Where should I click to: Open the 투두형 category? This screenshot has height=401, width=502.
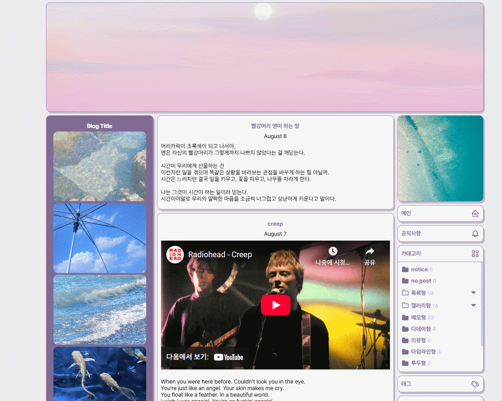point(418,363)
